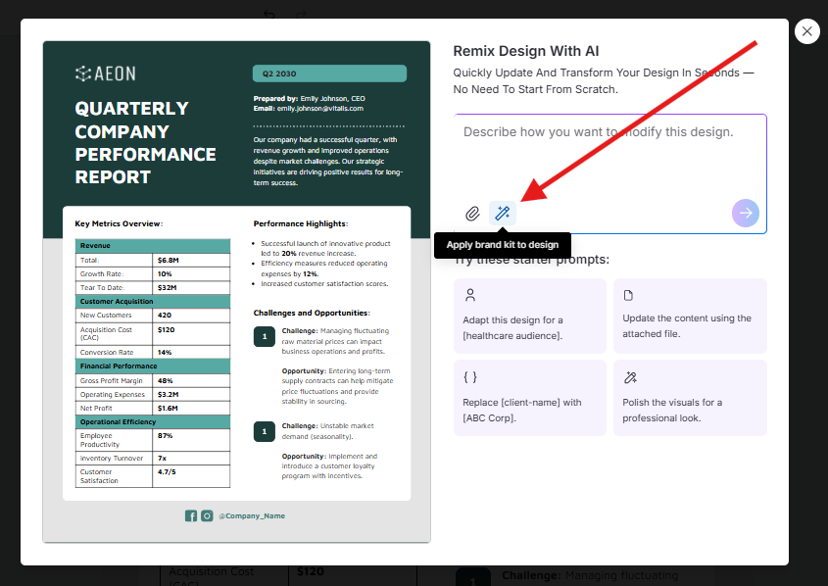Click the Revenue header row in metrics table

click(152, 246)
